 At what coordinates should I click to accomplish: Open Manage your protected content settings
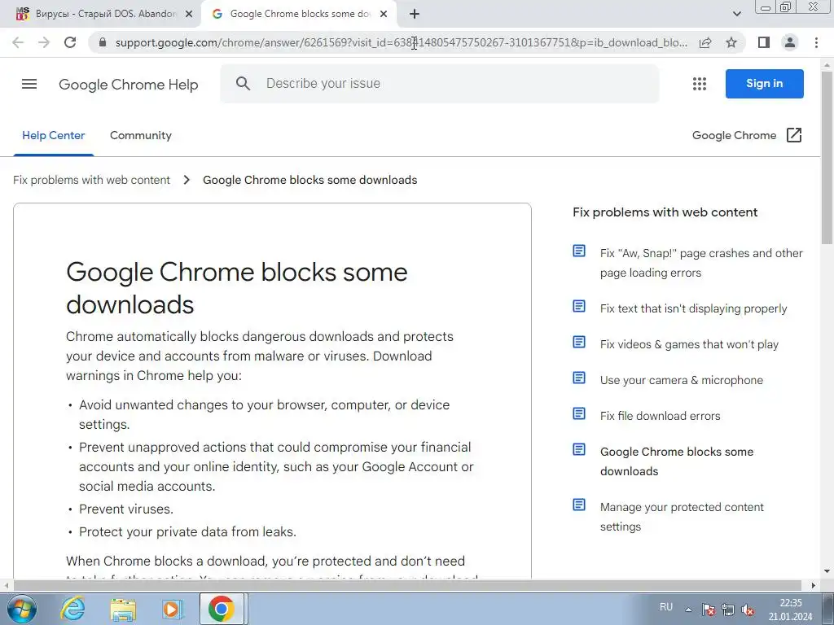point(682,517)
